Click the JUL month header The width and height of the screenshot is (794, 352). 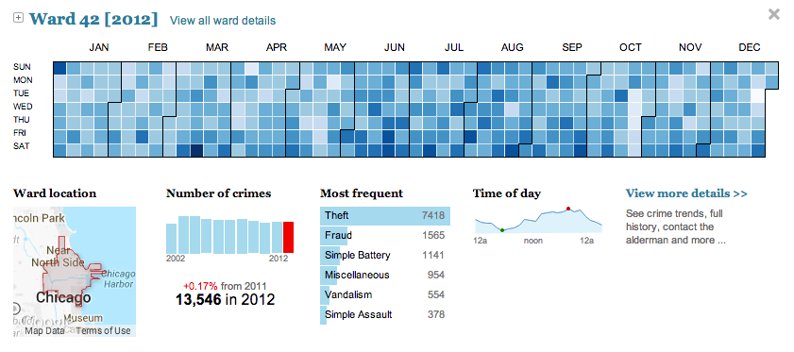(x=454, y=47)
